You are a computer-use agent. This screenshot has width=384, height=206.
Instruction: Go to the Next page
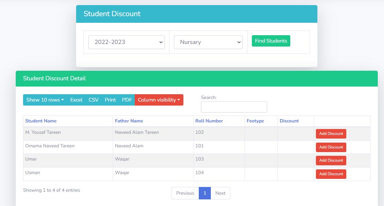coord(220,193)
